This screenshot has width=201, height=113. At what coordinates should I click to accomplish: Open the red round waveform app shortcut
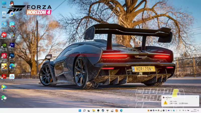(4, 36)
